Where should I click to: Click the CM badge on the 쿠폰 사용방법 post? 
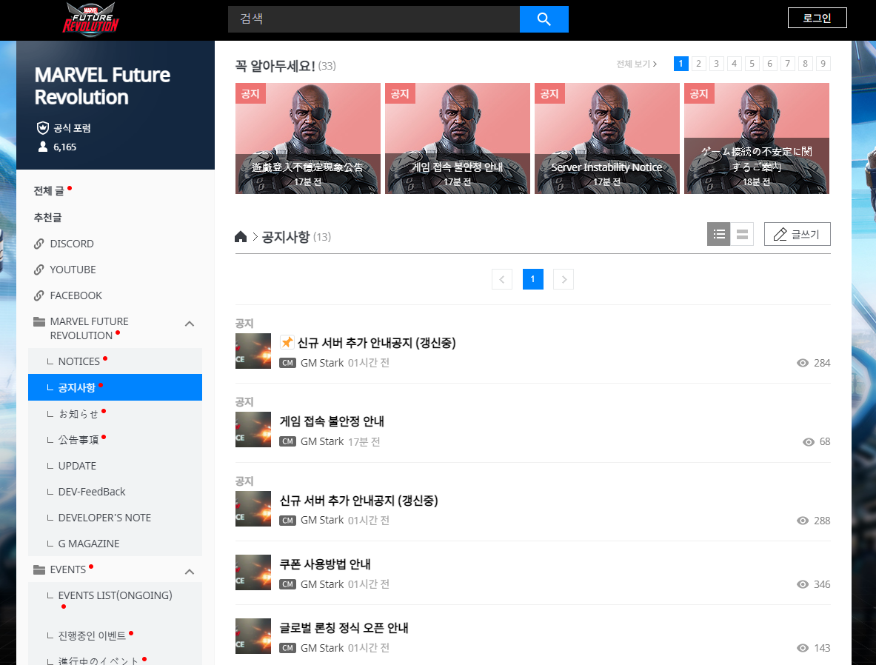tap(288, 584)
